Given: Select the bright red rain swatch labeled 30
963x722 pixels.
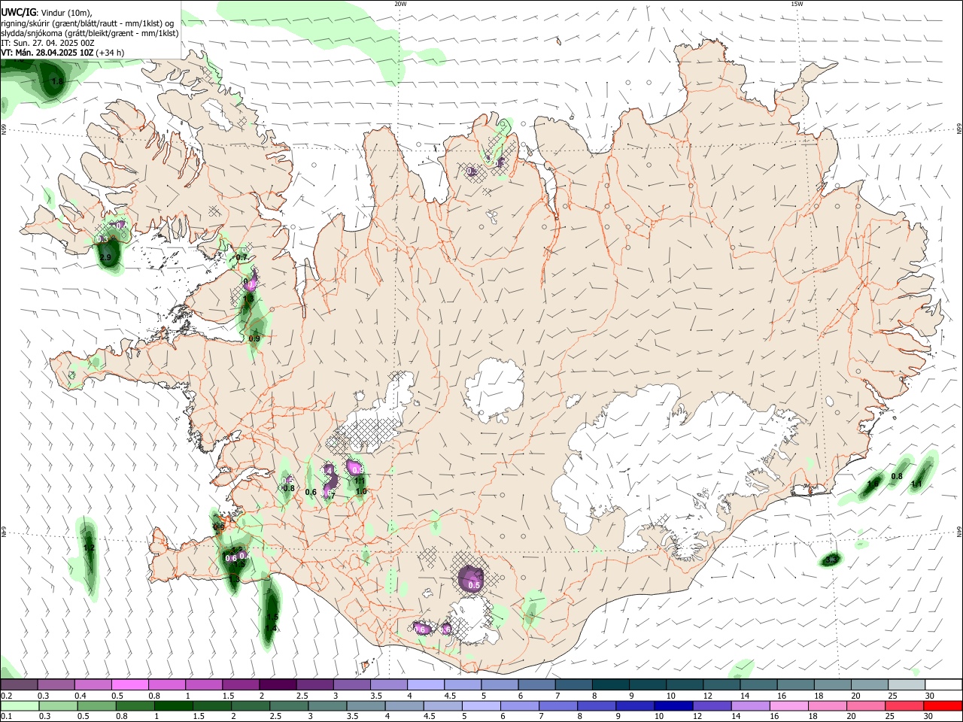Looking at the screenshot, I should click(942, 705).
